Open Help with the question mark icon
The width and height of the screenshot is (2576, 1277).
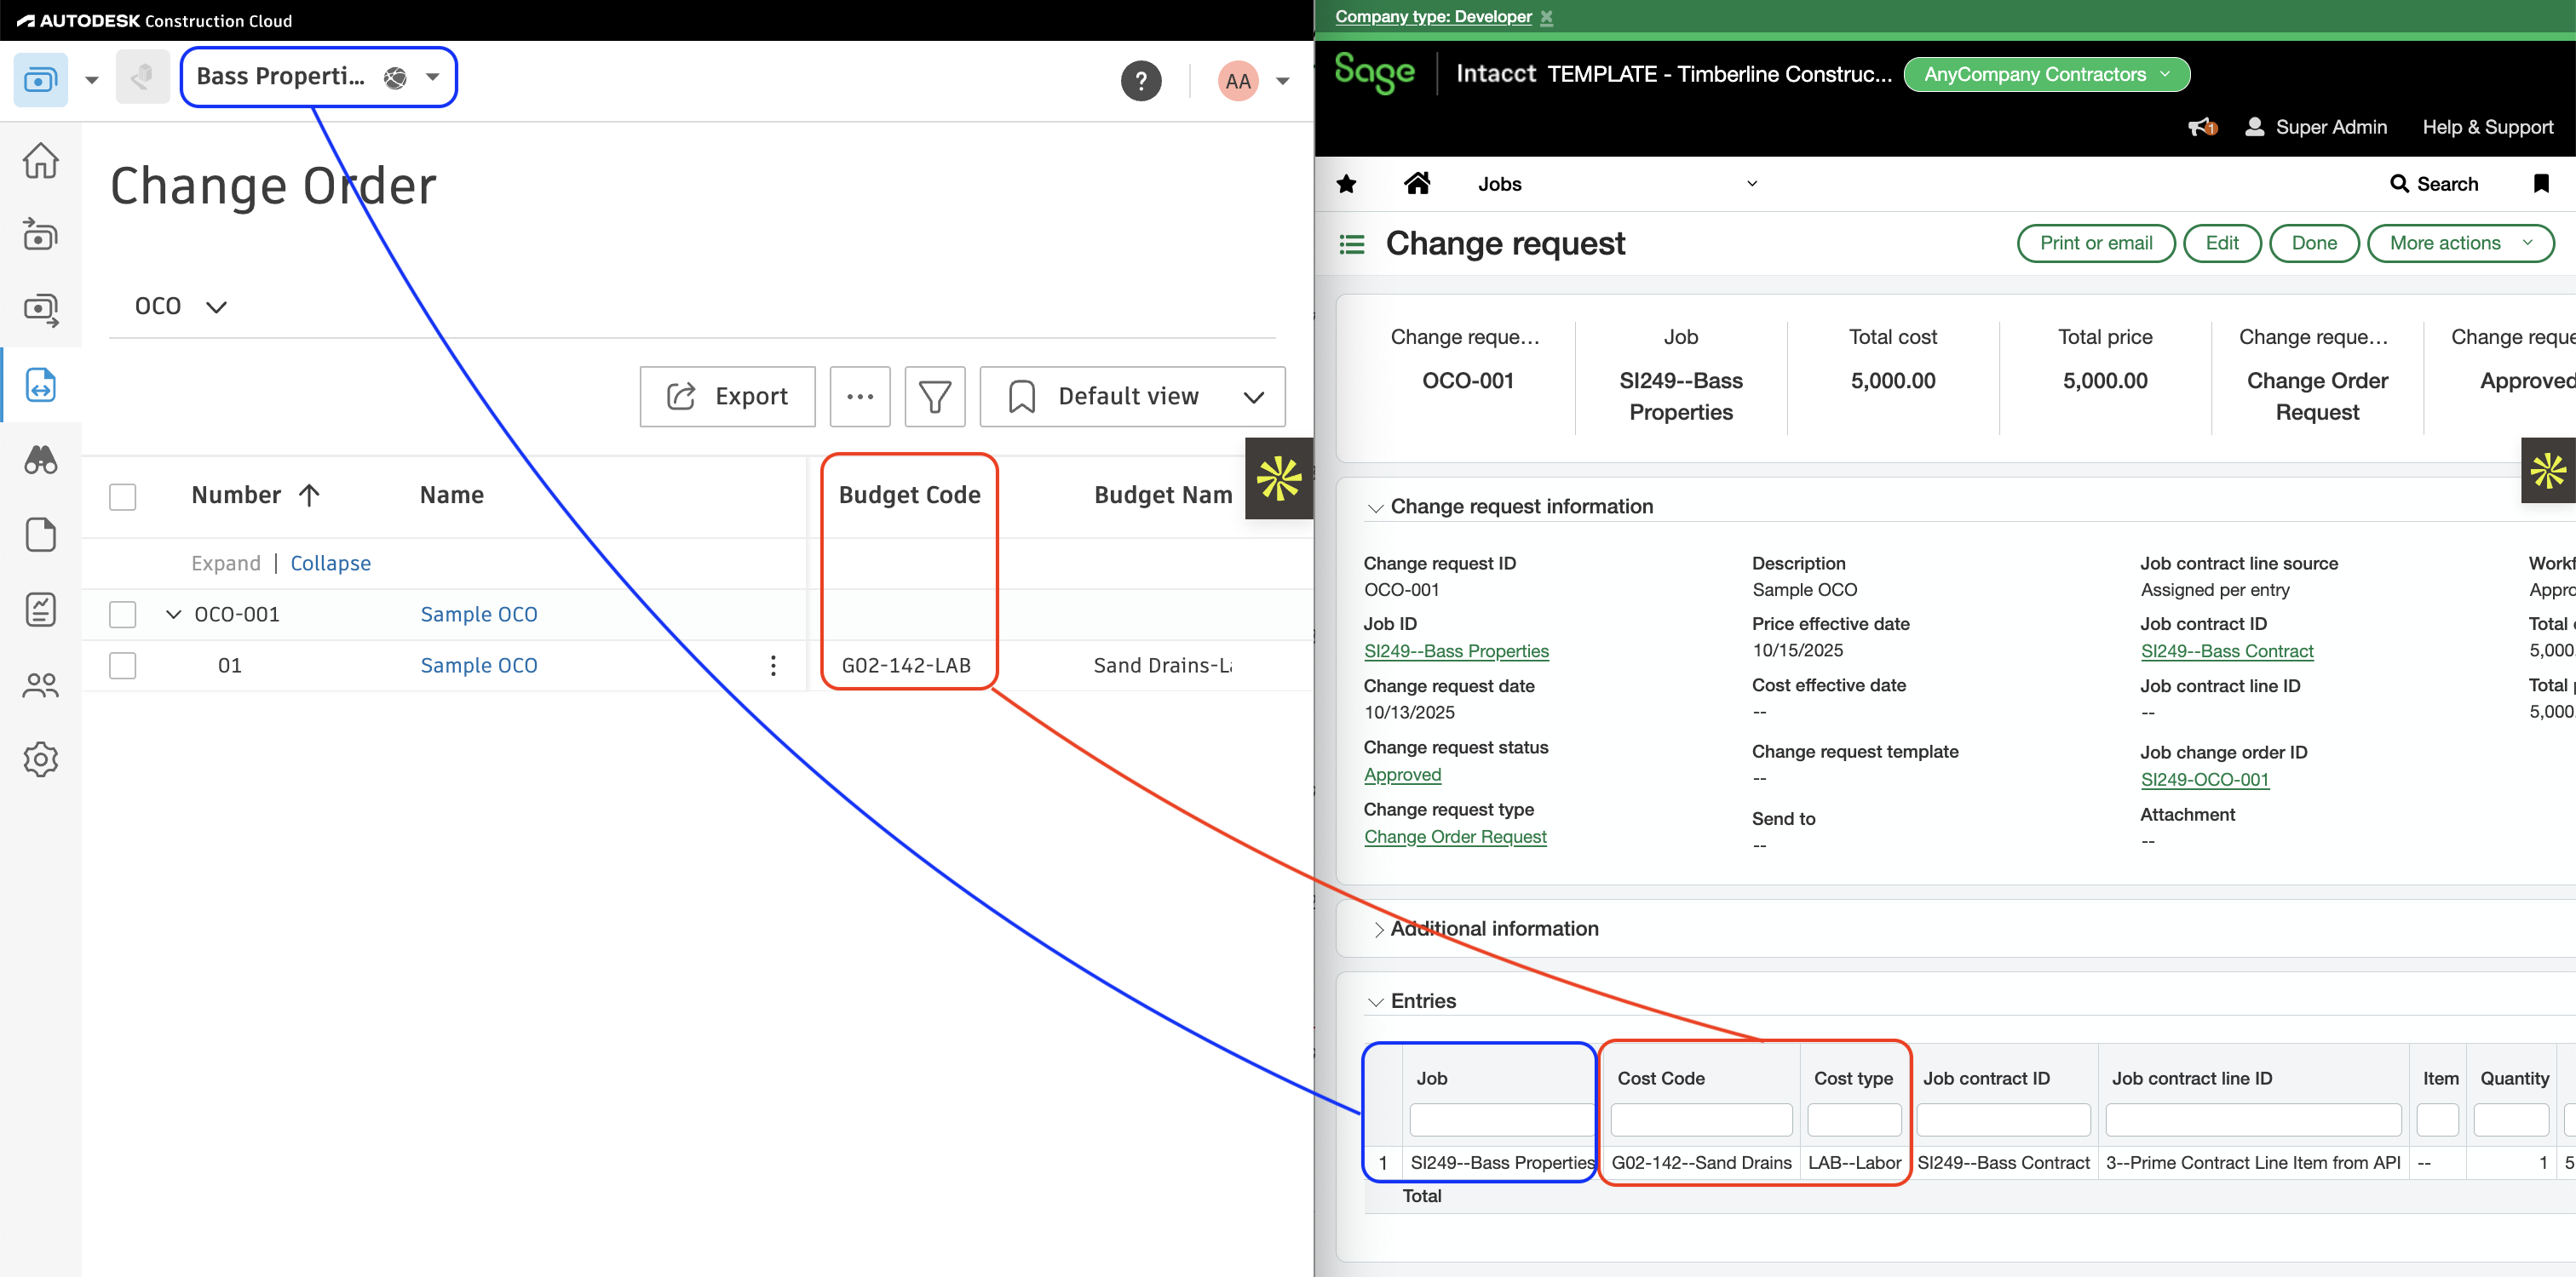coord(1142,81)
